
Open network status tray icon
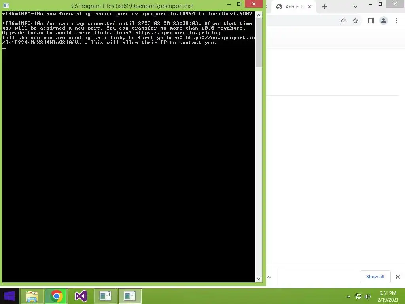pyautogui.click(x=358, y=296)
